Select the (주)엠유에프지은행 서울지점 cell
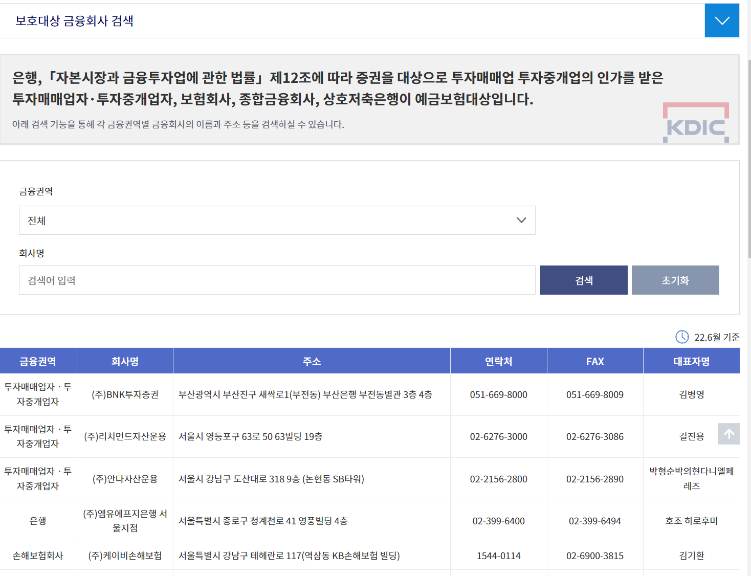 click(125, 521)
